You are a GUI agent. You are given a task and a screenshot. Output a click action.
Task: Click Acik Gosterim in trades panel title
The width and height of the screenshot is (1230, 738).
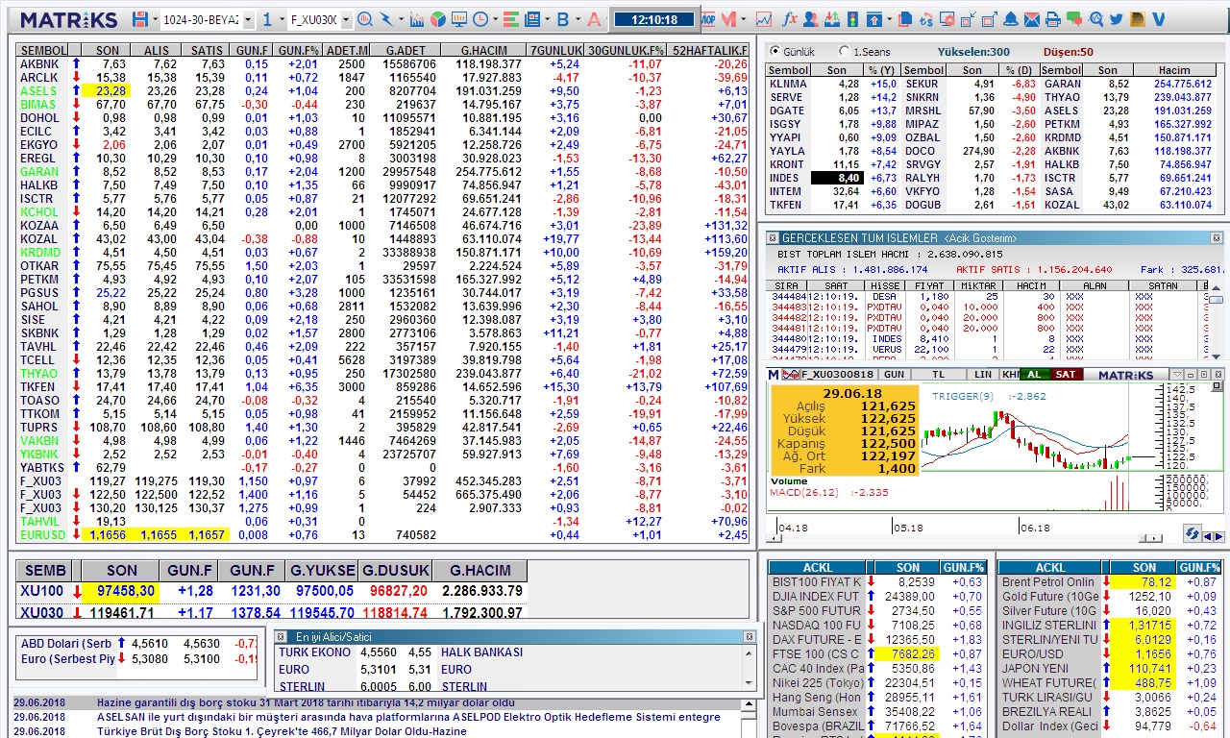[980, 237]
